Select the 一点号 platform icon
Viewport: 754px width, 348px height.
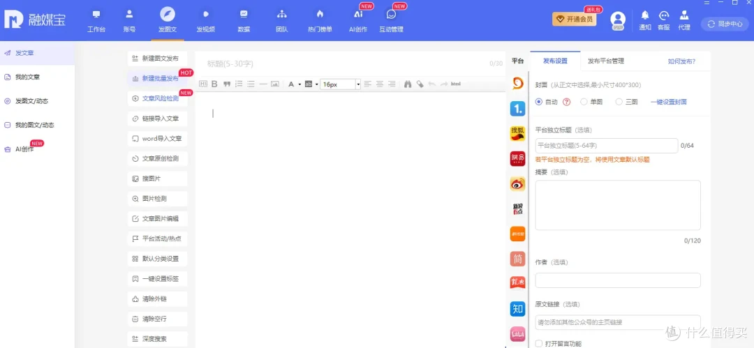(517, 109)
